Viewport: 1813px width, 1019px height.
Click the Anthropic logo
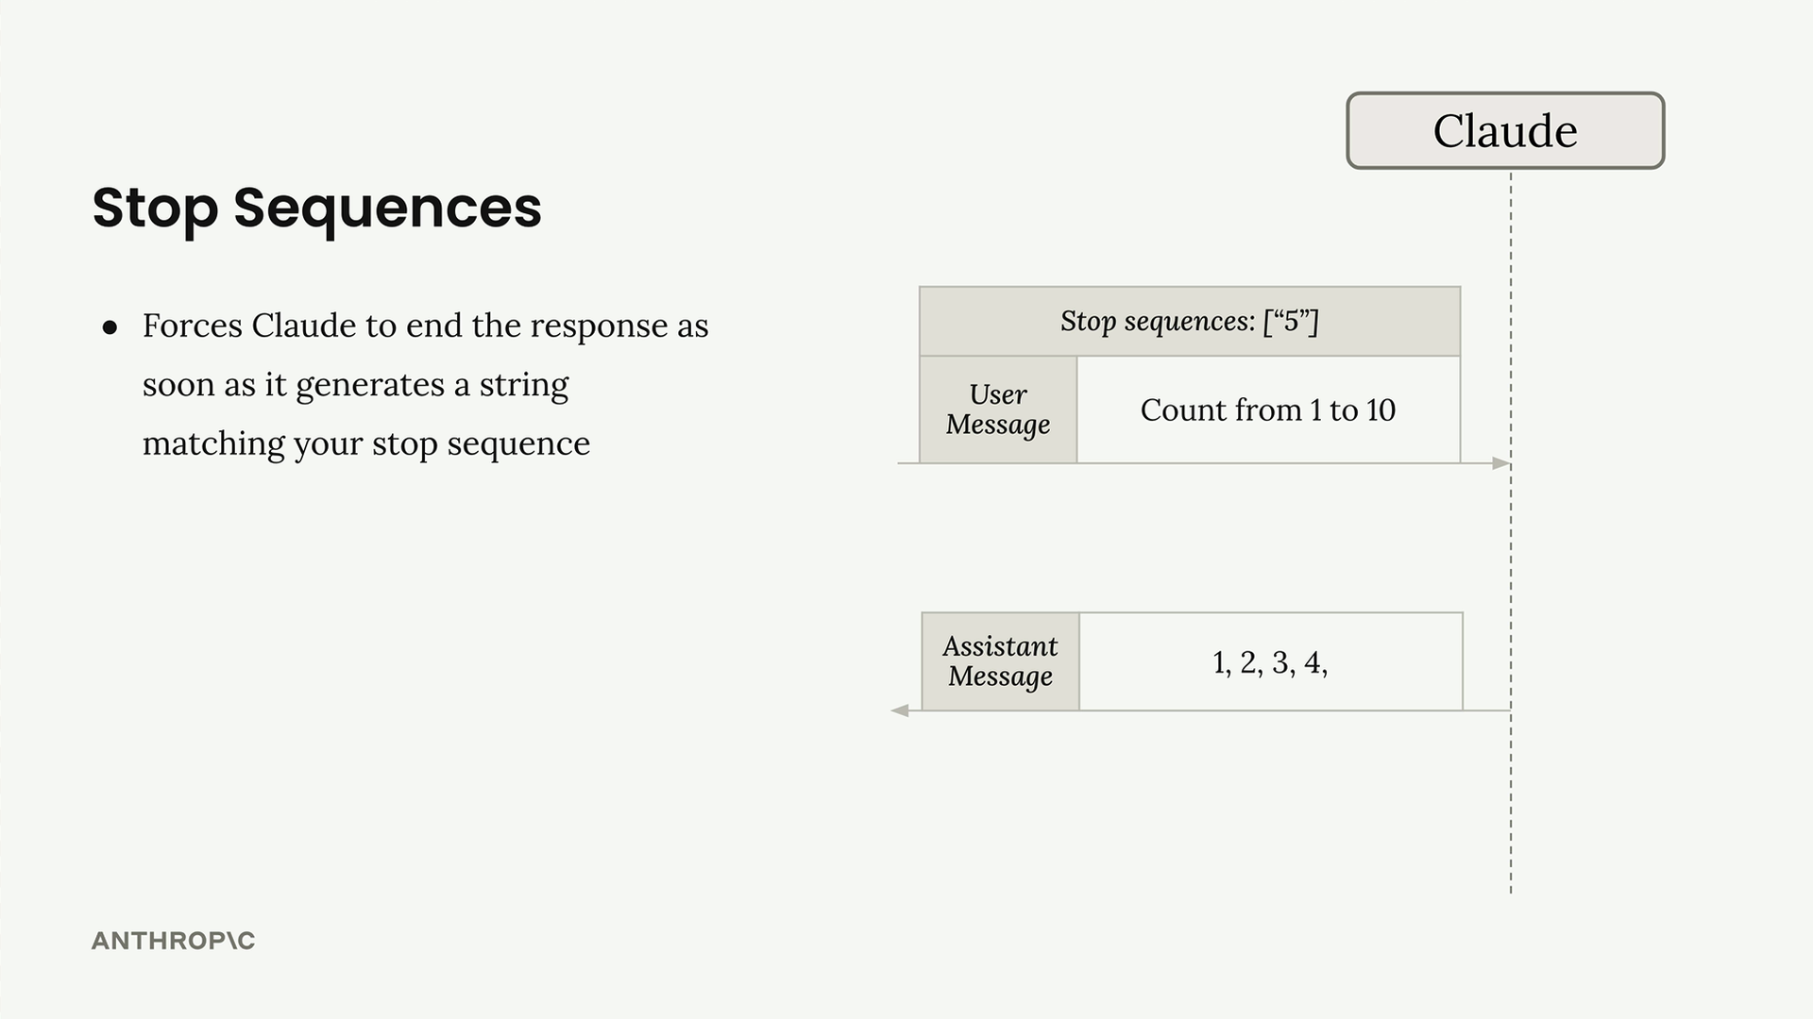pos(174,941)
